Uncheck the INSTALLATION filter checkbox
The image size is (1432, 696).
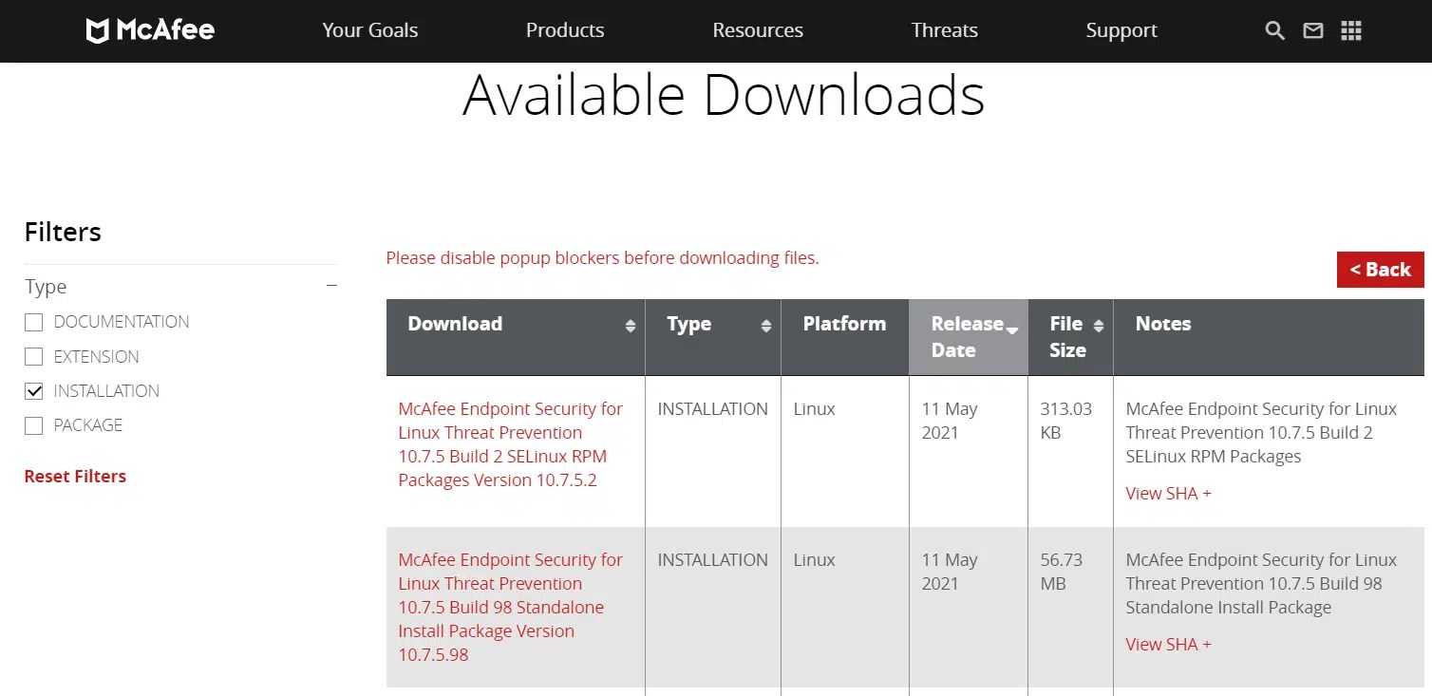[34, 391]
